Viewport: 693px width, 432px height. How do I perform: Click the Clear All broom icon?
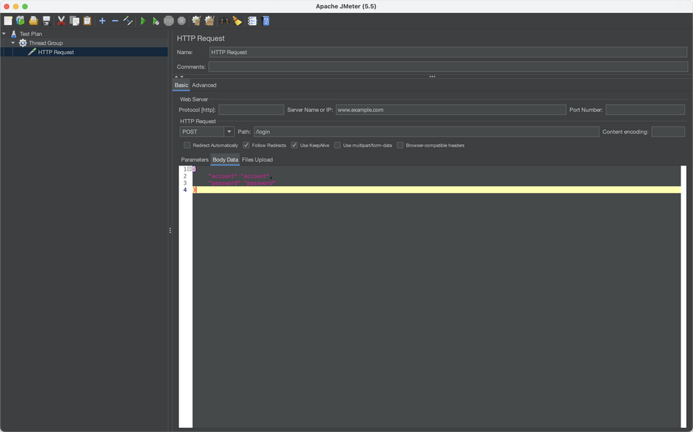coord(209,21)
